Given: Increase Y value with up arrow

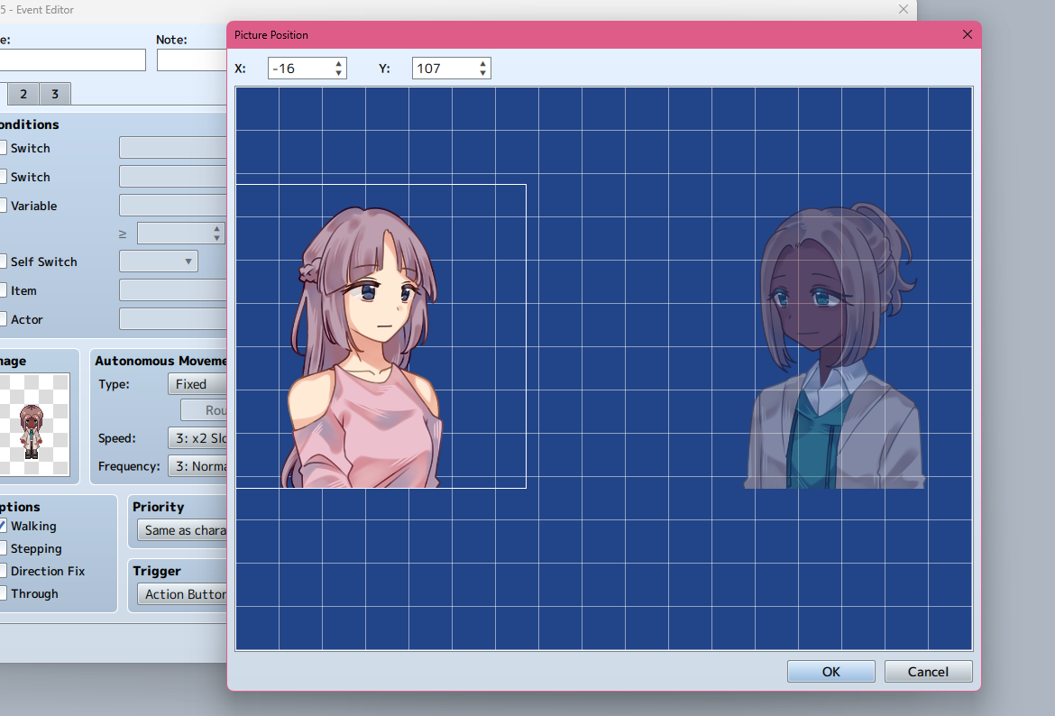Looking at the screenshot, I should point(483,63).
